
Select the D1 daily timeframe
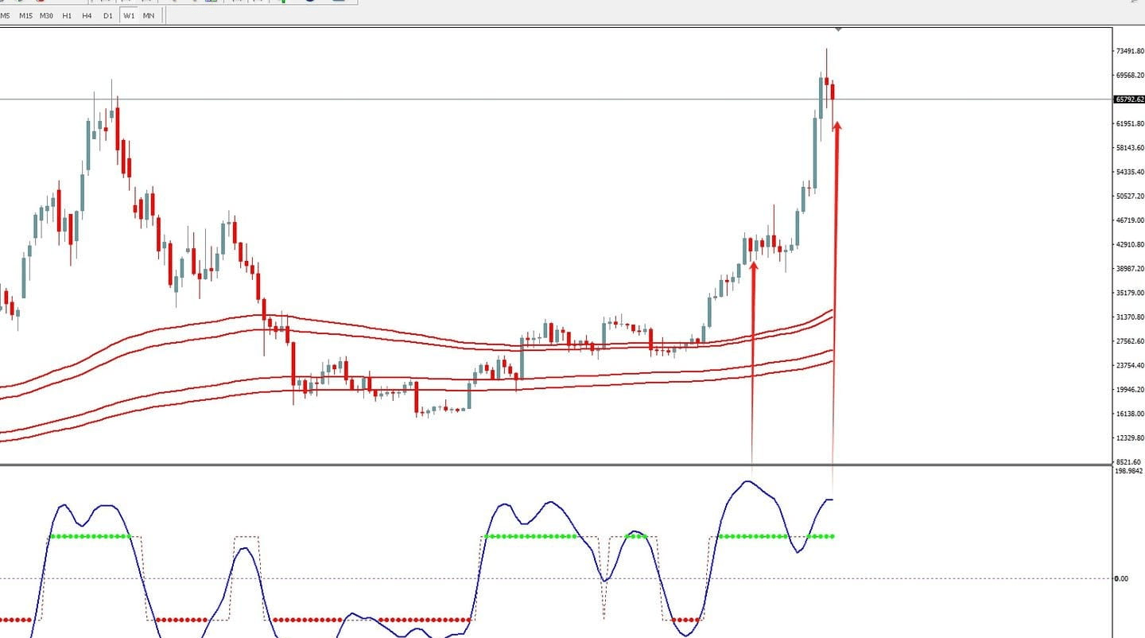click(108, 15)
